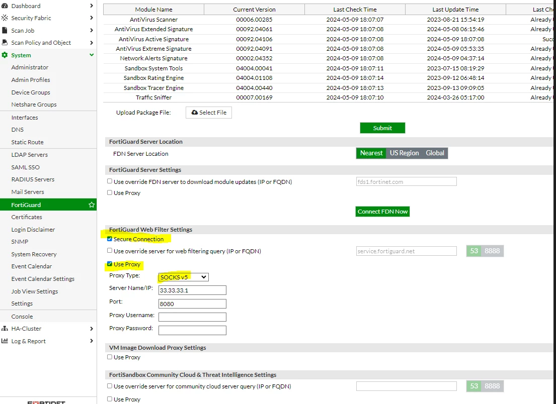Toggle the FortiGuard favorite star
556x404 pixels.
pyautogui.click(x=92, y=205)
